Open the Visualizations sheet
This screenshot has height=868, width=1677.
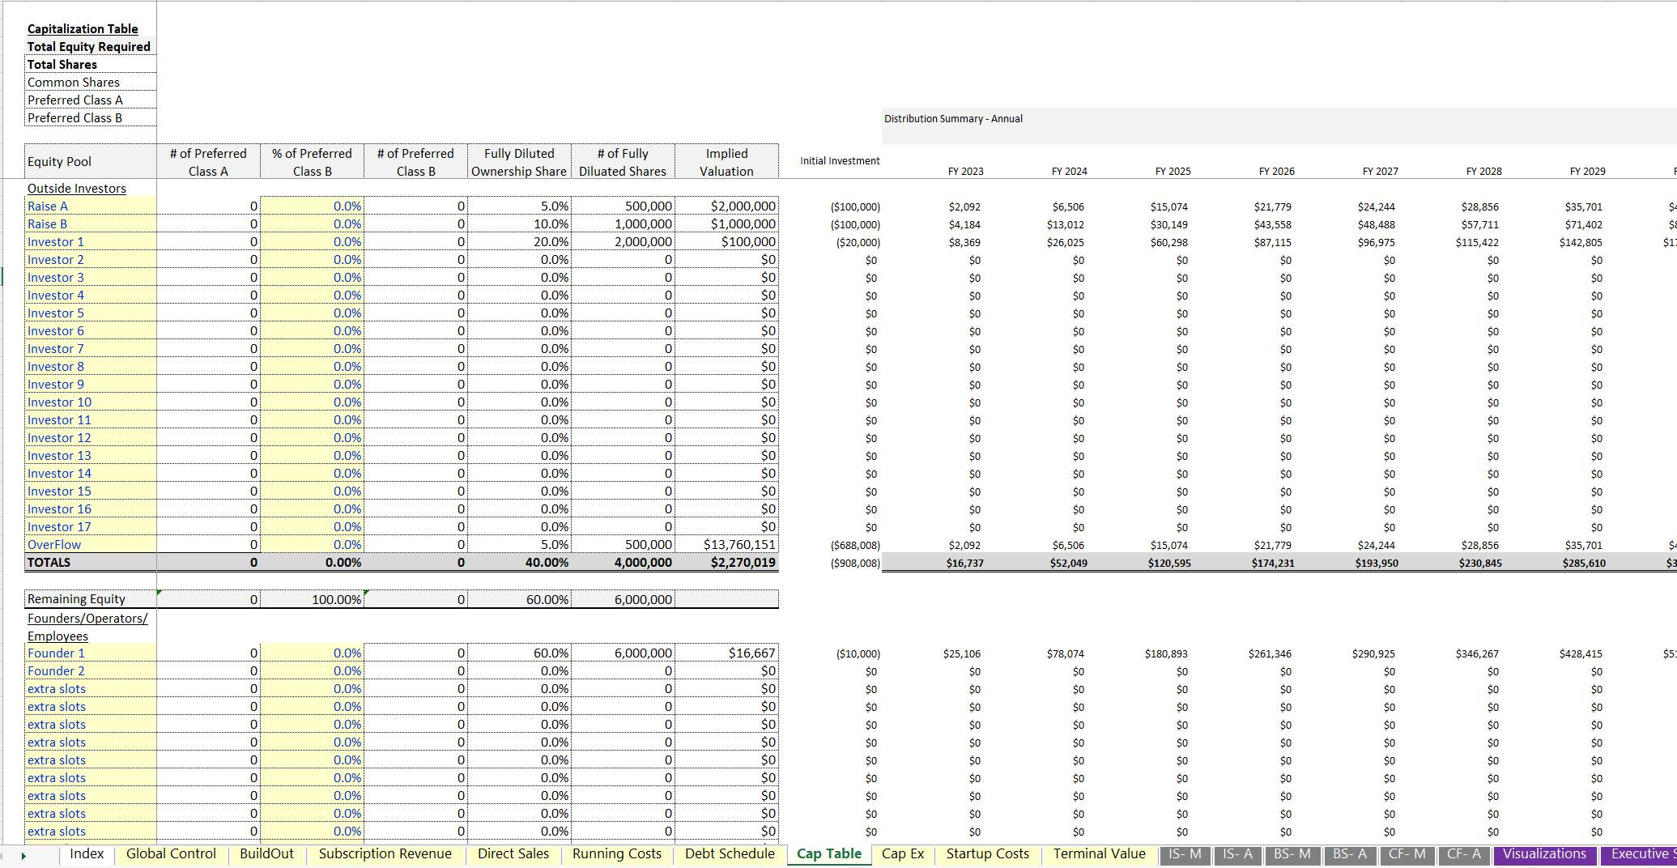pyautogui.click(x=1544, y=854)
